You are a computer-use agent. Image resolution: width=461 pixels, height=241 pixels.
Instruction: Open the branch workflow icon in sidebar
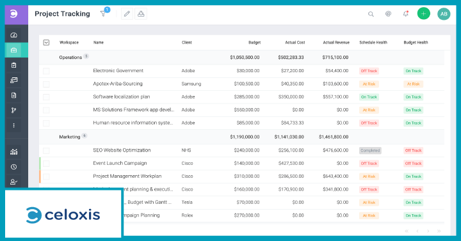(14, 111)
